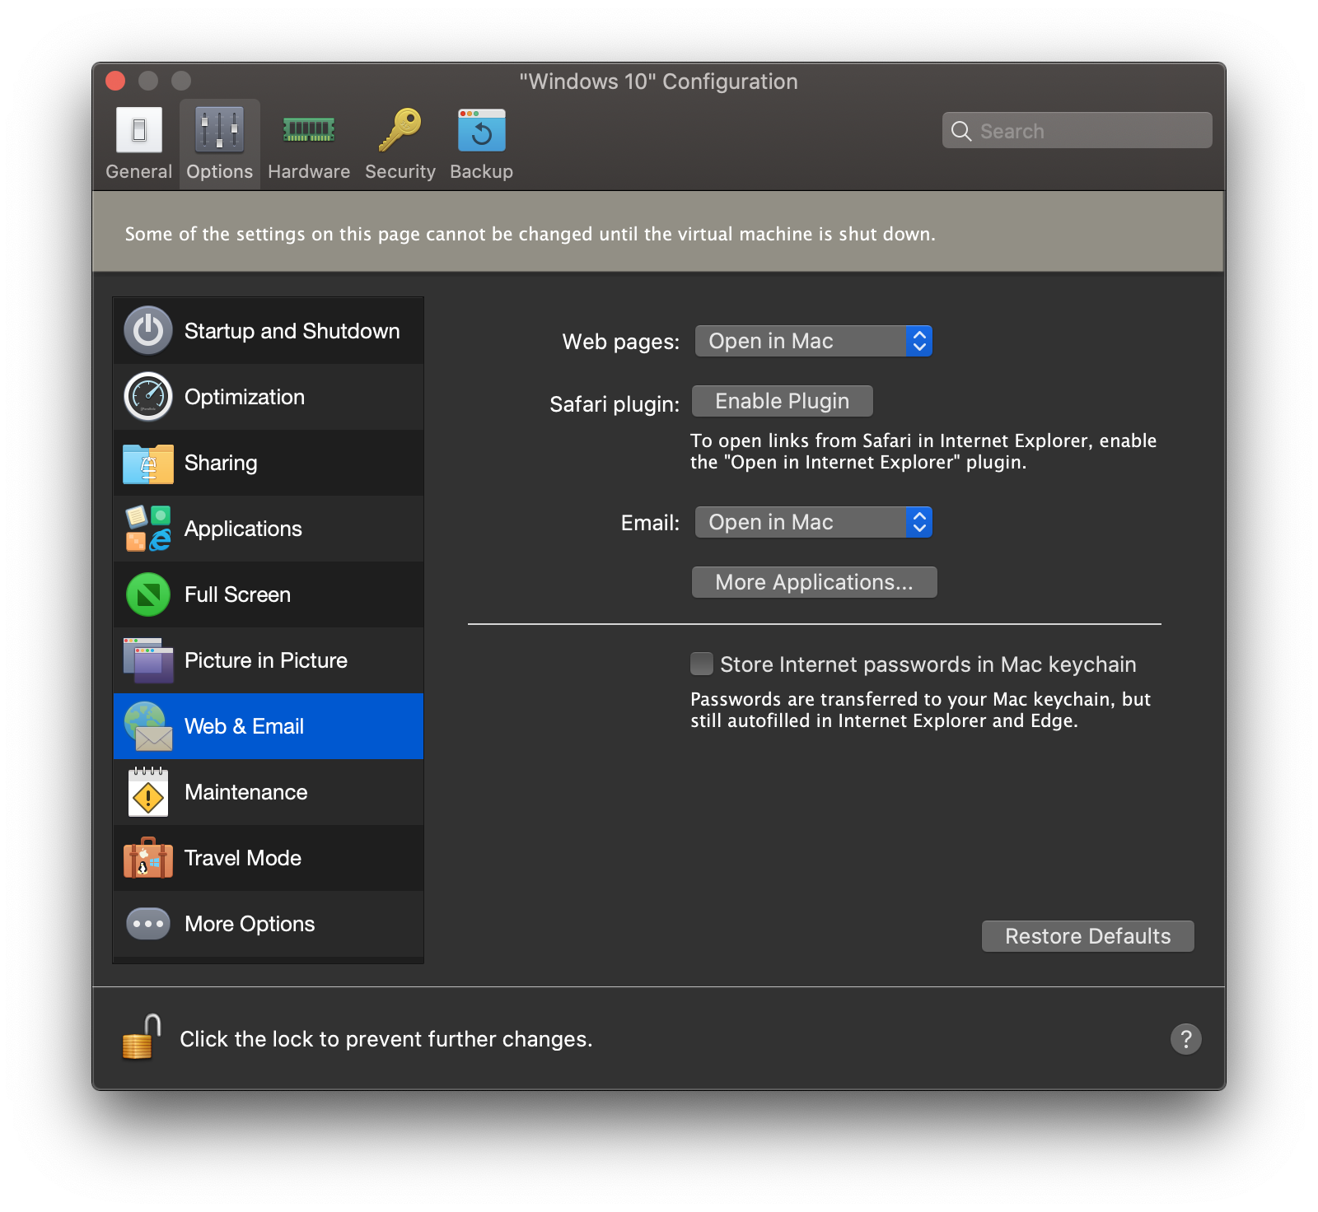Open help with the question mark button
Screen dimensions: 1318x1212
pyautogui.click(x=1186, y=1039)
